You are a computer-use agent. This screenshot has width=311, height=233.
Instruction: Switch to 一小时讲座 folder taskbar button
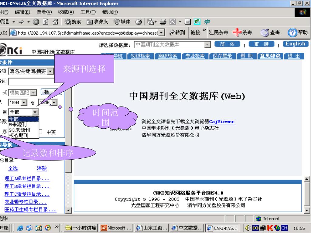click(81, 228)
